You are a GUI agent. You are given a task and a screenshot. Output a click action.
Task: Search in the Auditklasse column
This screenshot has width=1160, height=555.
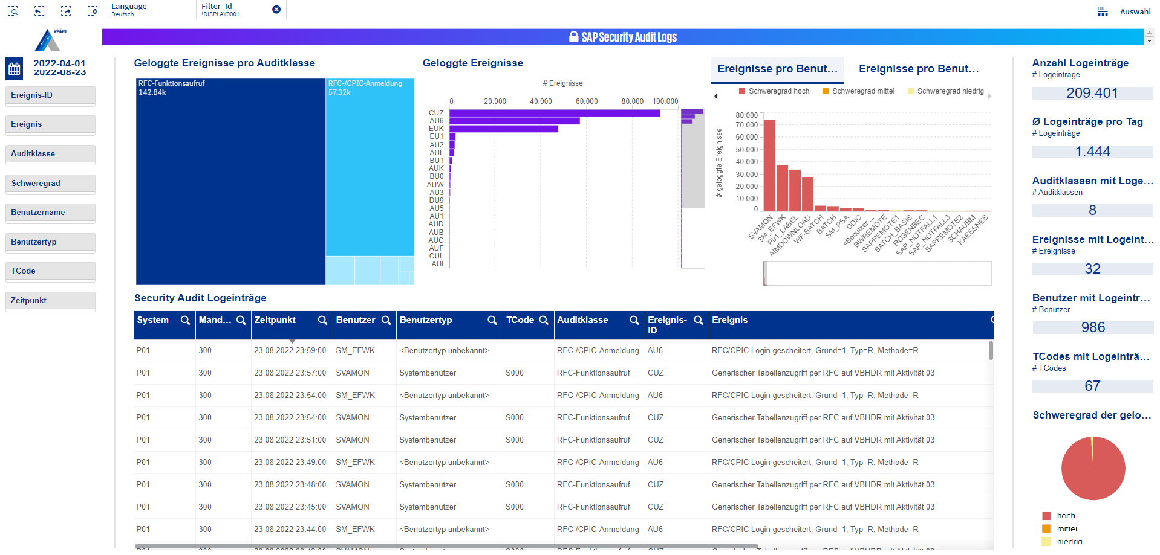tap(634, 320)
